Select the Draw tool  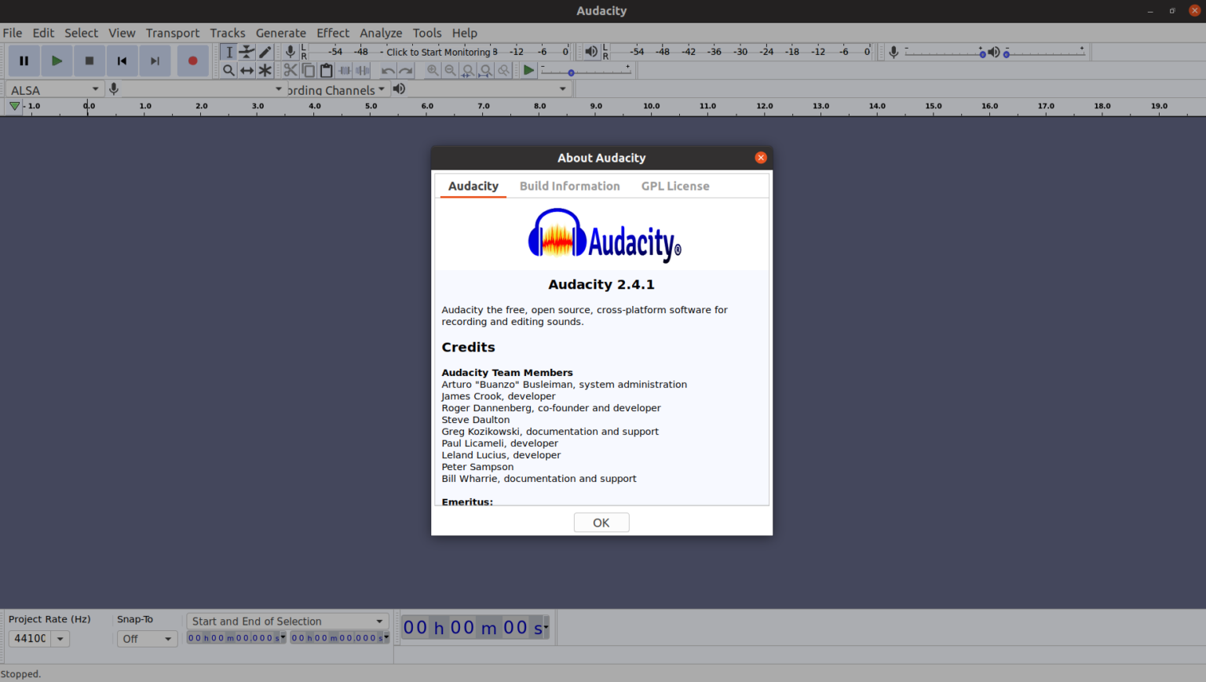[x=265, y=52]
